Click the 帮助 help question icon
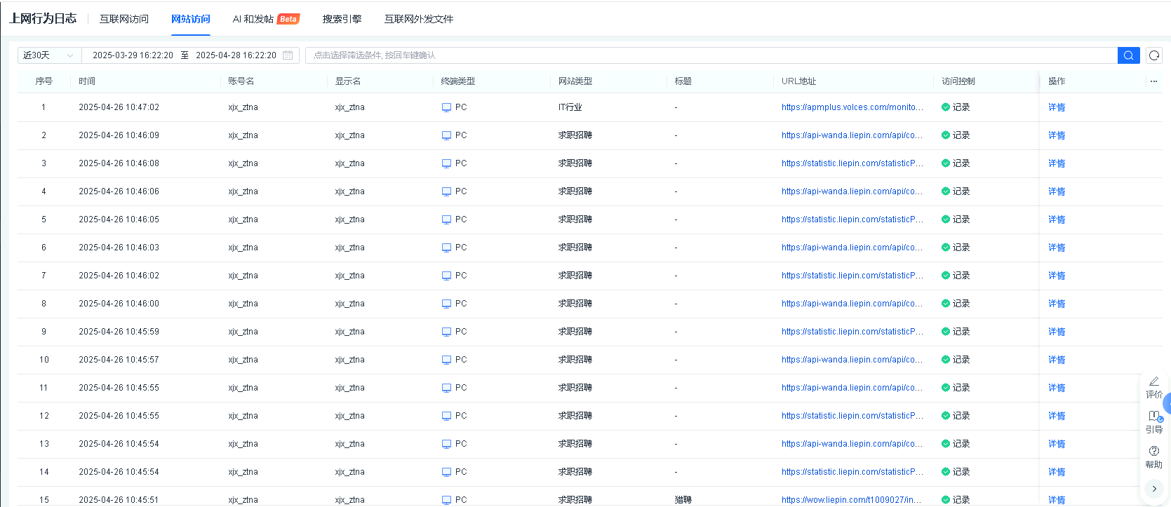Screen dimensions: 1171x507 (1154, 451)
